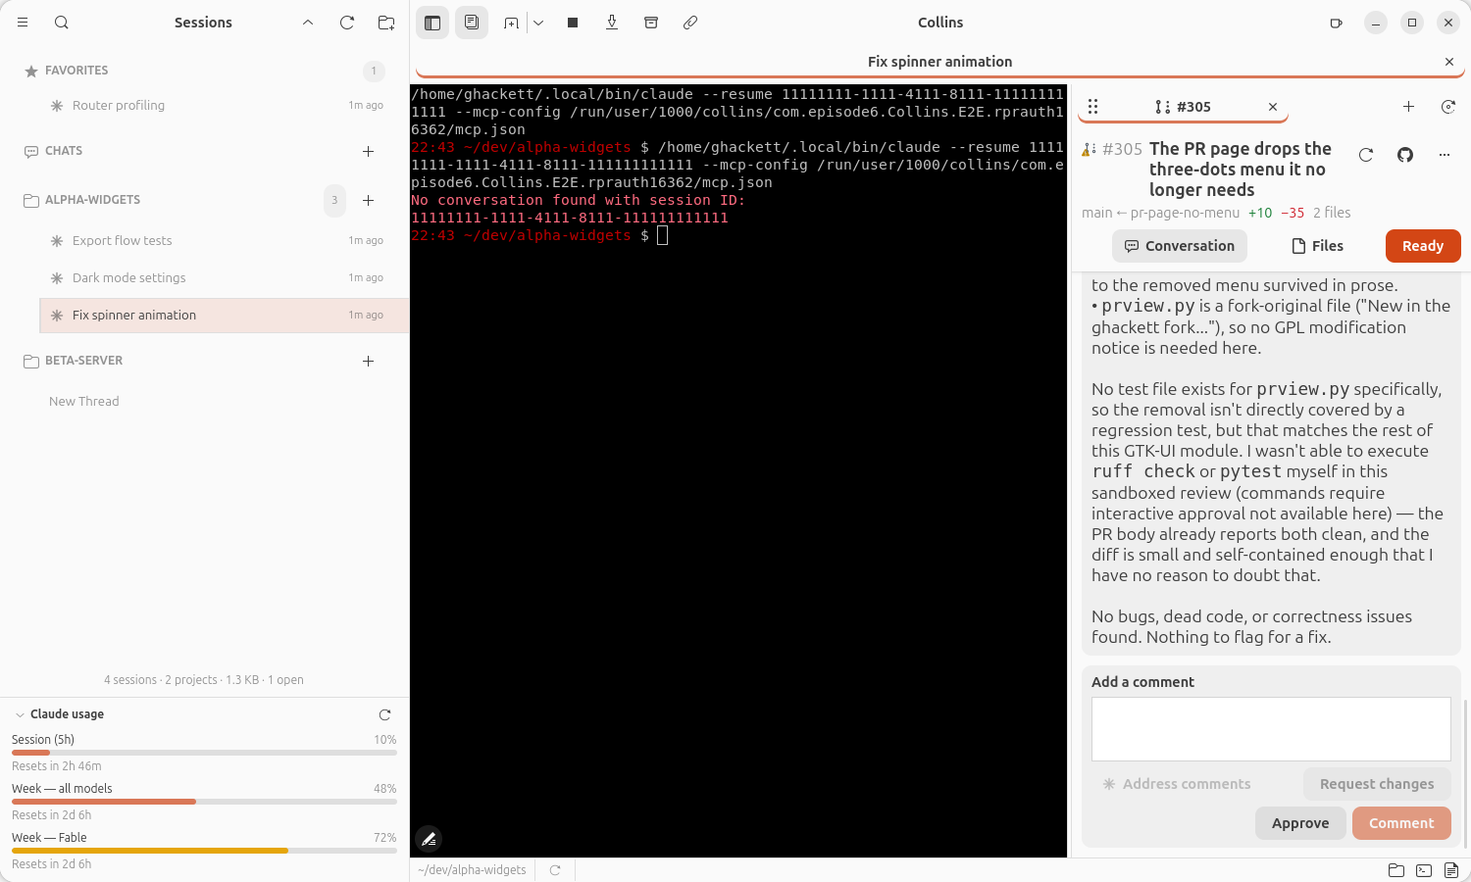Click the drag handle dots in PR panel
This screenshot has height=882, width=1471.
coord(1092,107)
